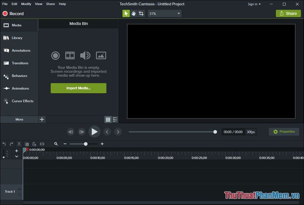Image resolution: width=304 pixels, height=205 pixels.
Task: Open the Animations panel
Action: click(19, 88)
